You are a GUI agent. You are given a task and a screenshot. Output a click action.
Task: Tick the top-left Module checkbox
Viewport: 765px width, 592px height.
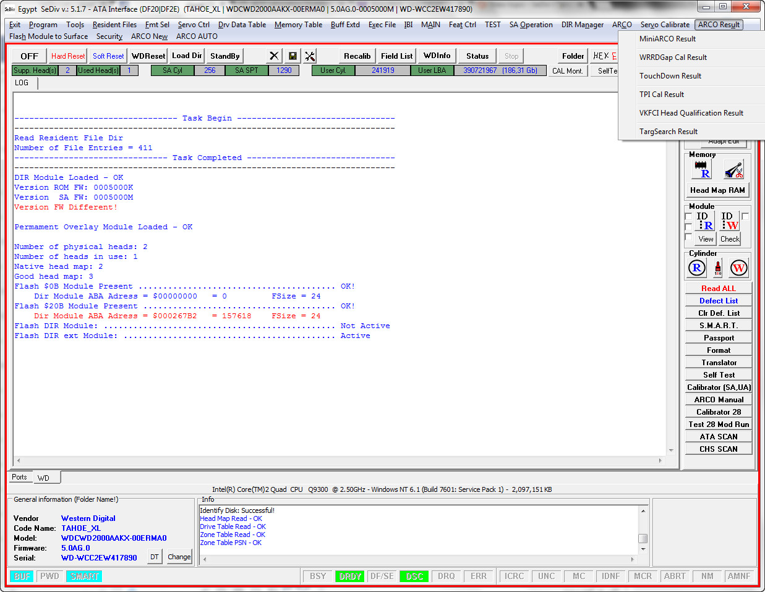[688, 216]
